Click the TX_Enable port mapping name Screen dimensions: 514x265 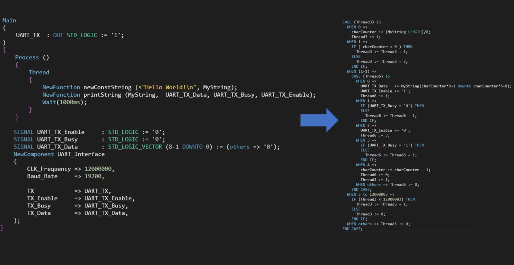42,199
